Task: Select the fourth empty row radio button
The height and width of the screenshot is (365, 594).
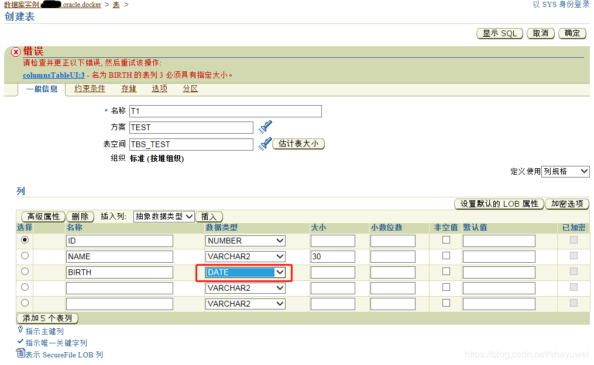Action: click(x=25, y=287)
